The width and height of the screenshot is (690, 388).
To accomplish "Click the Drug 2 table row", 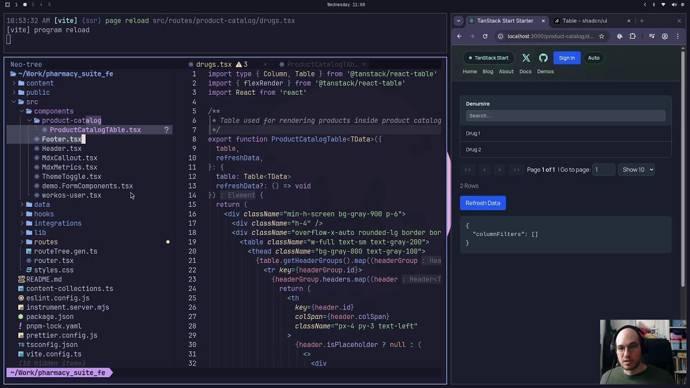I will click(565, 149).
